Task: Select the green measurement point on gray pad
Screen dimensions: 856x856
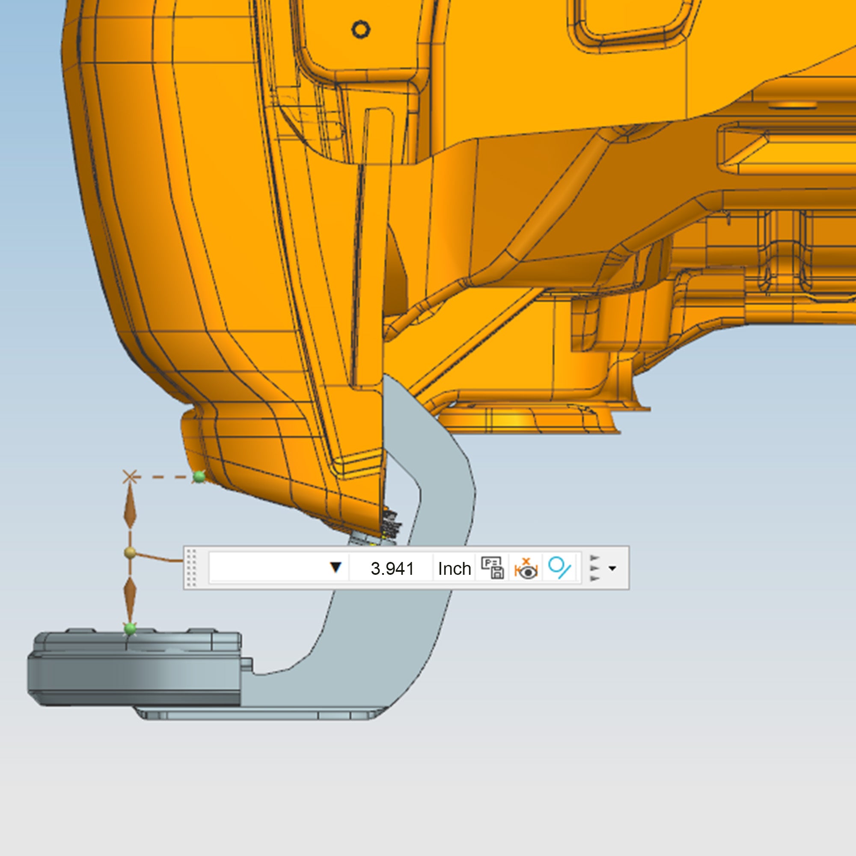Action: [x=130, y=628]
